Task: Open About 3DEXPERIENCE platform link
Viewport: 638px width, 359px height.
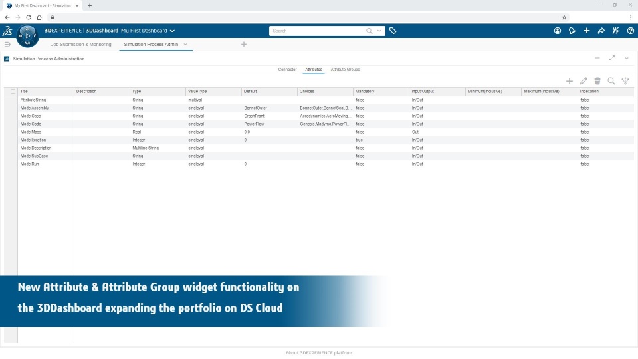Action: click(318, 352)
